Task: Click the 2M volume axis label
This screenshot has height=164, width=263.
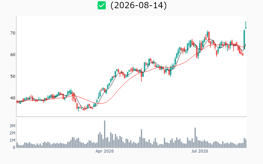Action: pyautogui.click(x=12, y=133)
